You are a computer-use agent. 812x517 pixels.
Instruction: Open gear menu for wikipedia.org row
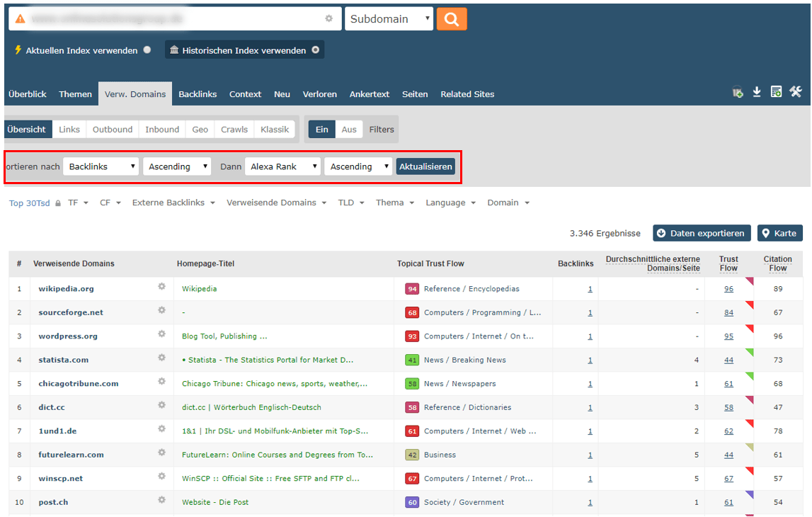(x=161, y=286)
